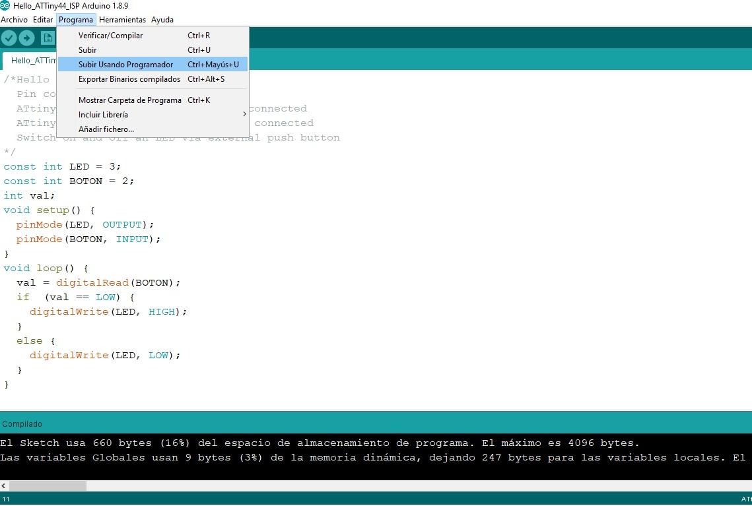Close the open Programa menu
Screen dimensions: 752x506
tap(76, 20)
